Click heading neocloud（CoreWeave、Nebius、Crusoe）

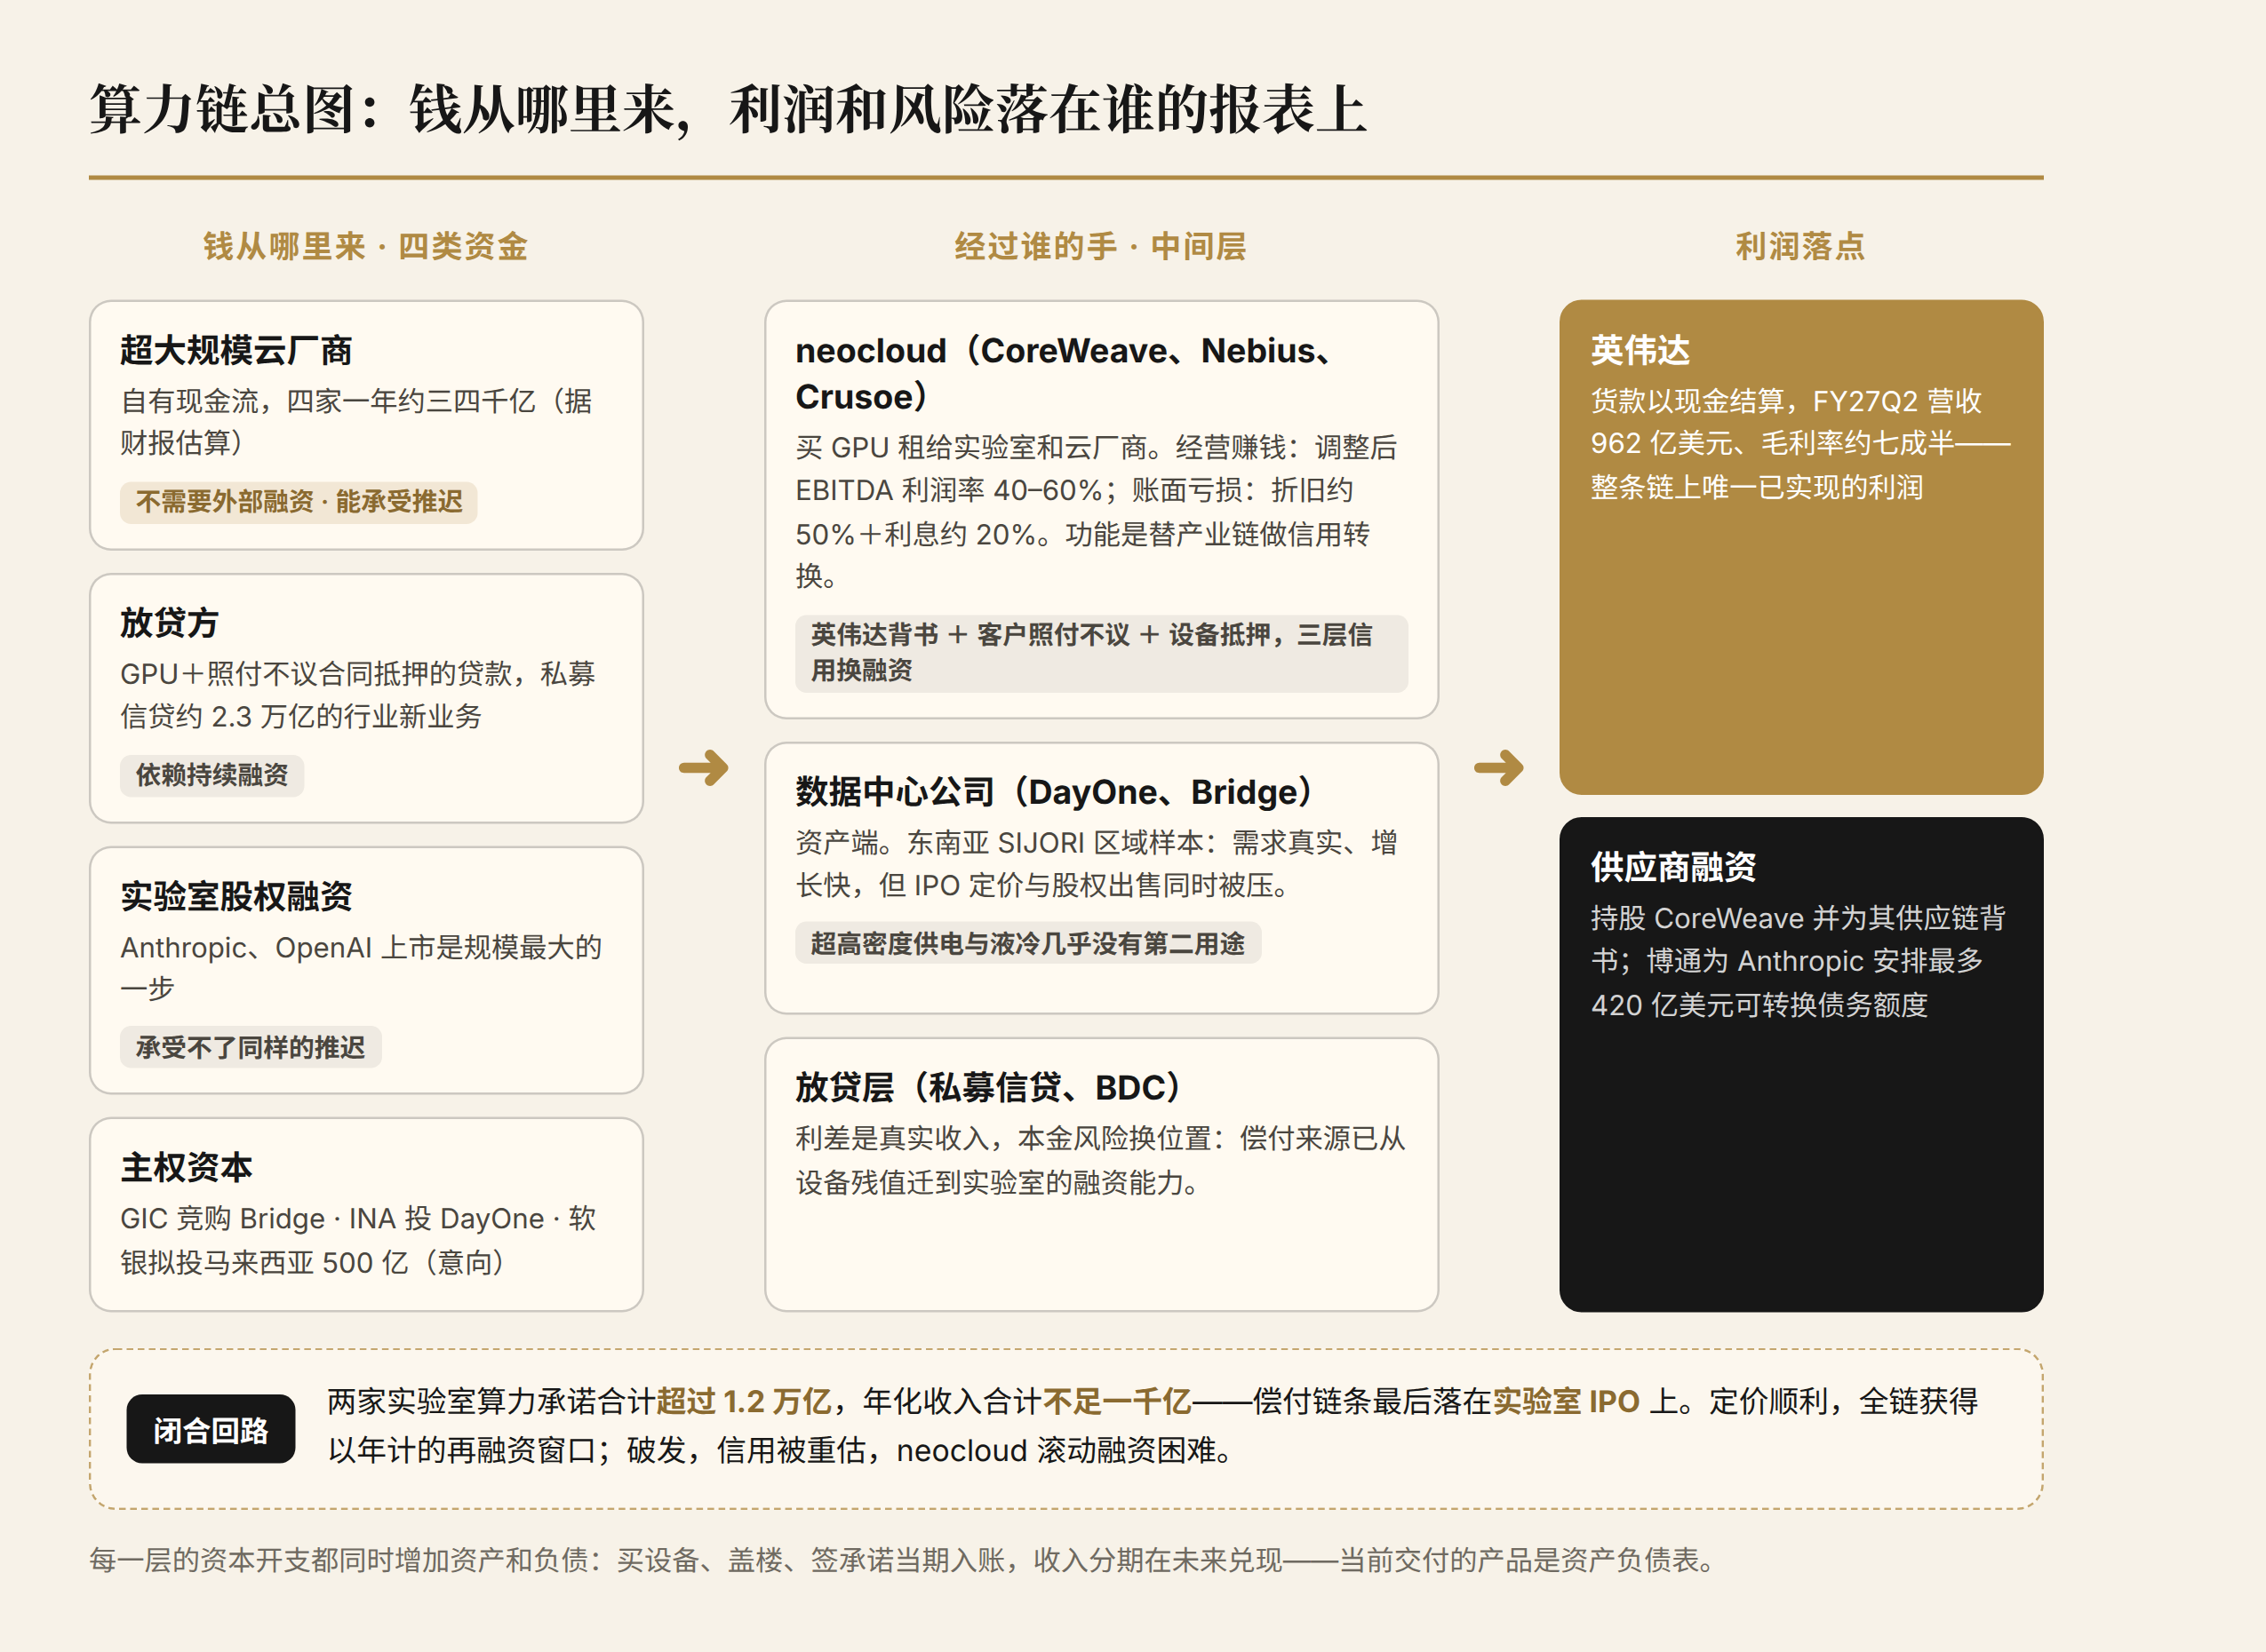(1064, 373)
